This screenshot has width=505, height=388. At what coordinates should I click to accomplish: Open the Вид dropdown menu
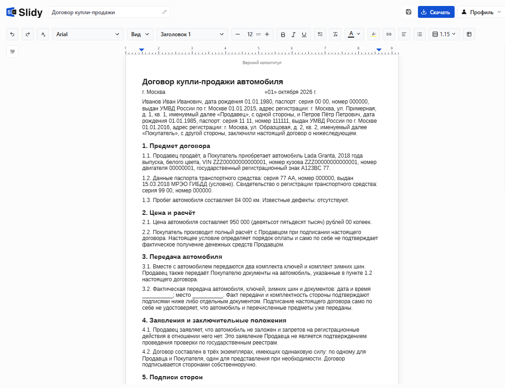coord(140,34)
